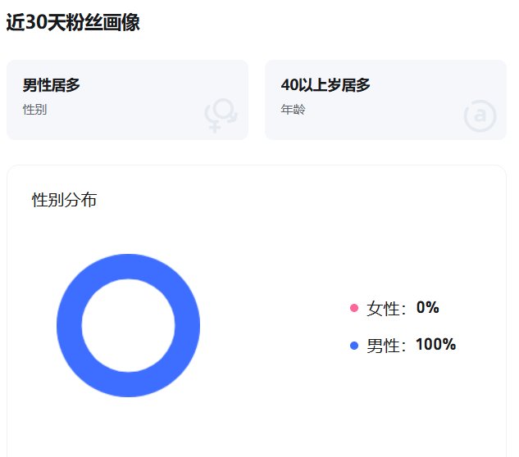Select the 40以上岁居多 heading text
Image resolution: width=519 pixels, height=457 pixels.
(326, 85)
